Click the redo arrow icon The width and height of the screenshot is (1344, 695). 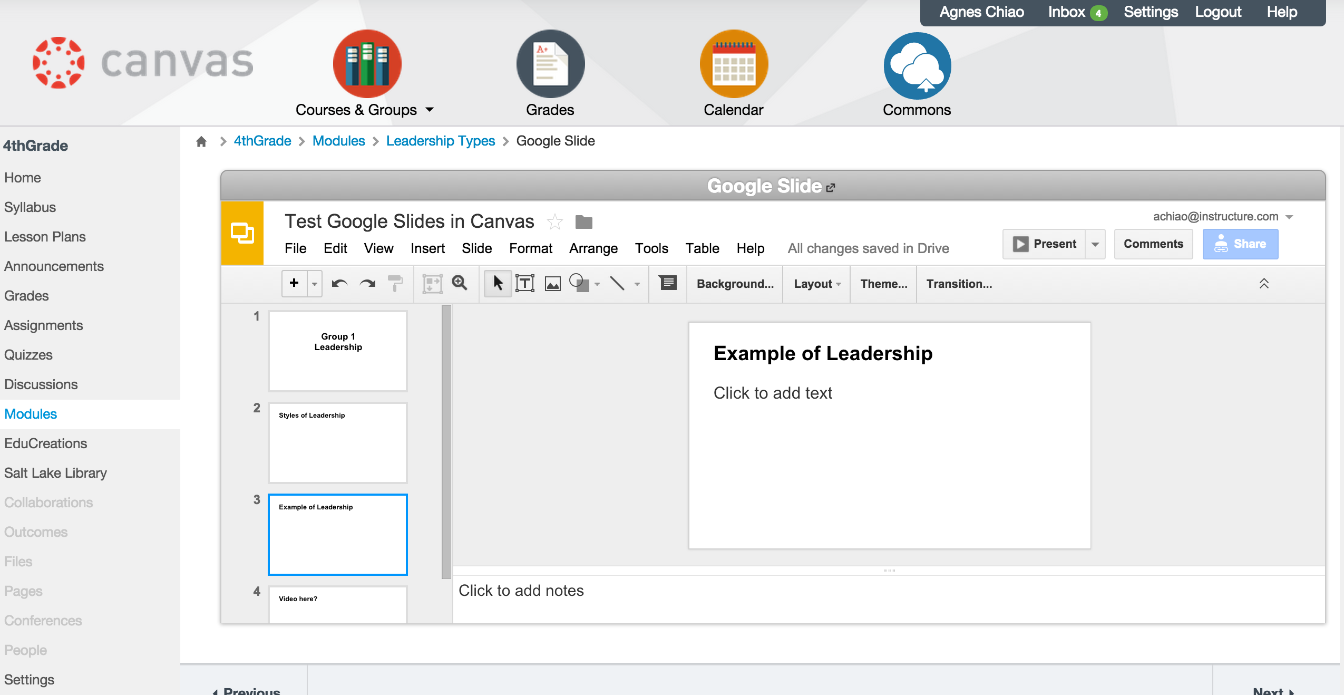pyautogui.click(x=367, y=284)
